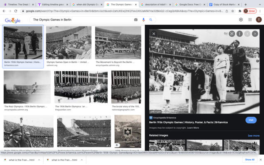Open Chrome three-dot menu
This screenshot has width=264, height=165.
click(260, 11)
